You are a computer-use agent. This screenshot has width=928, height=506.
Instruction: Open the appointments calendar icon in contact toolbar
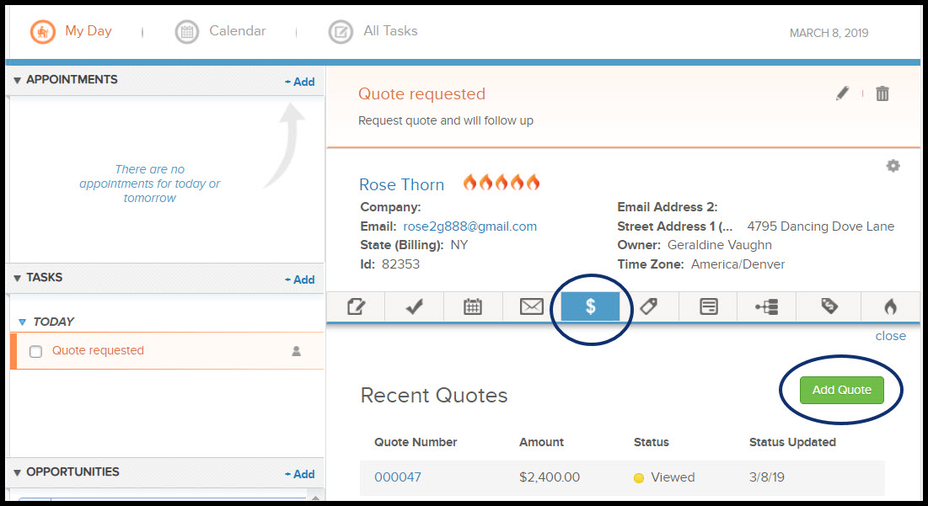tap(473, 306)
